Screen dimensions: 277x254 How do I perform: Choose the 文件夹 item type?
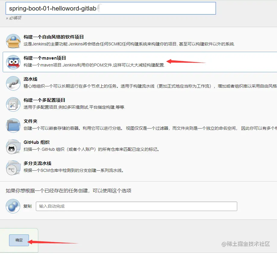30,121
